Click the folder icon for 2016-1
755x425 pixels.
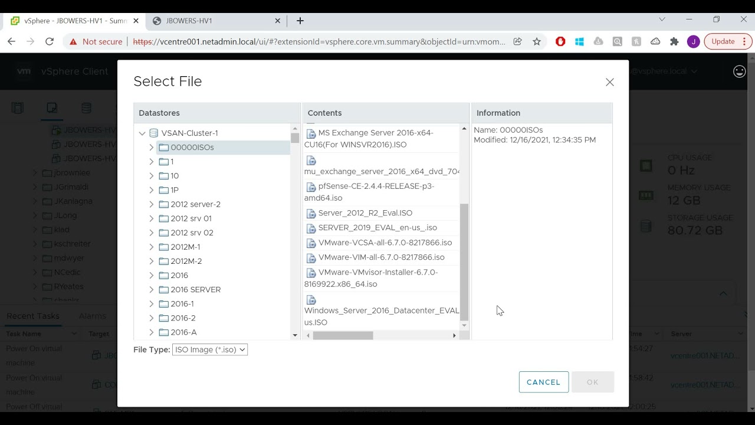point(164,304)
